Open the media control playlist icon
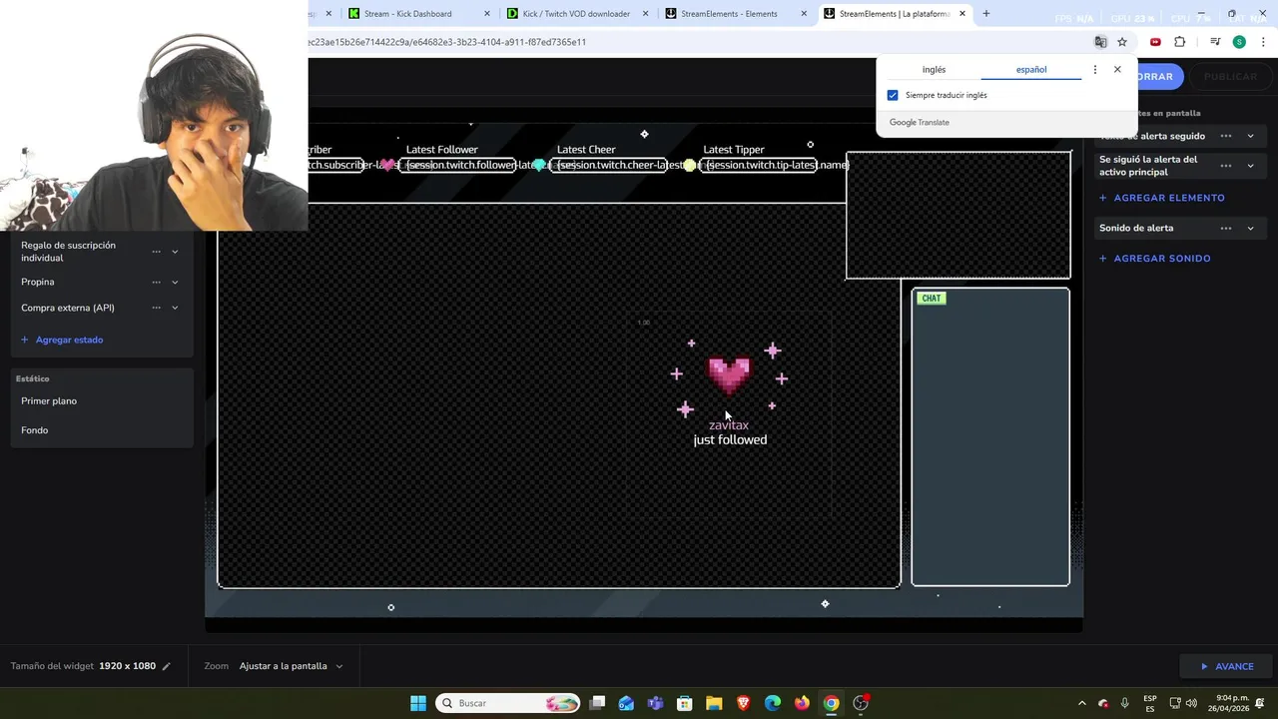 tap(1215, 42)
